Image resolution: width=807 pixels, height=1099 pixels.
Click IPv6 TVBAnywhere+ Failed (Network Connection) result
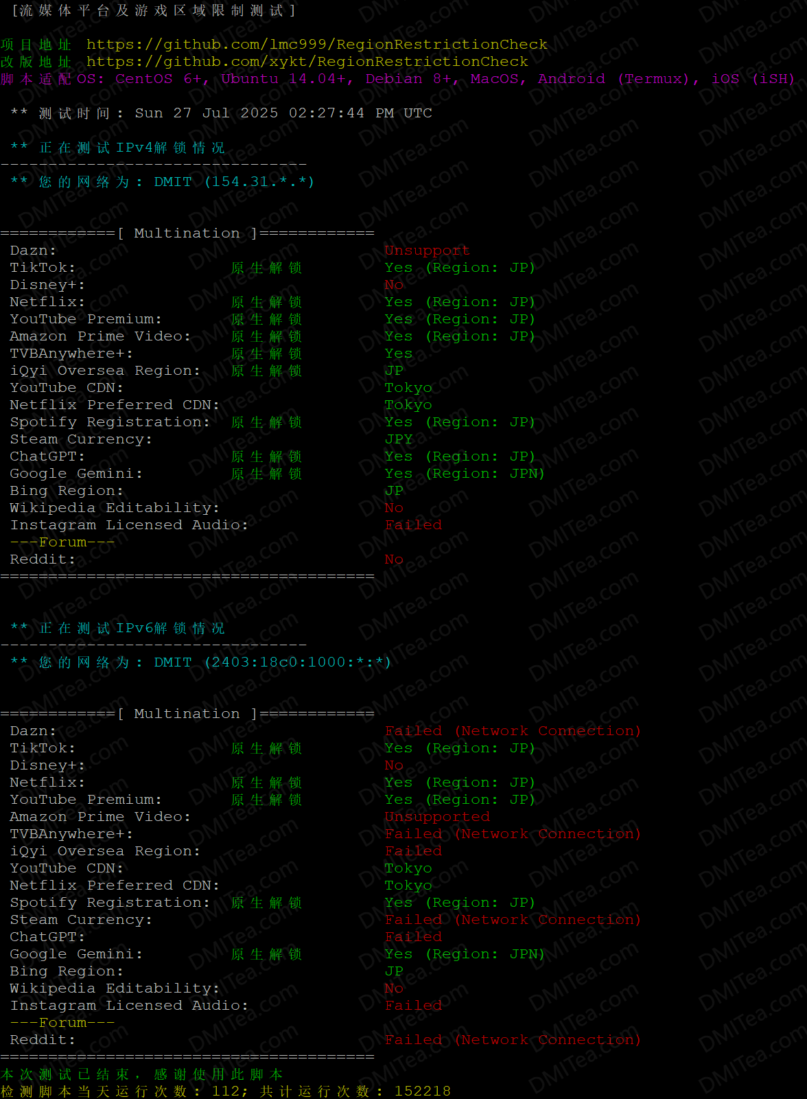(513, 834)
